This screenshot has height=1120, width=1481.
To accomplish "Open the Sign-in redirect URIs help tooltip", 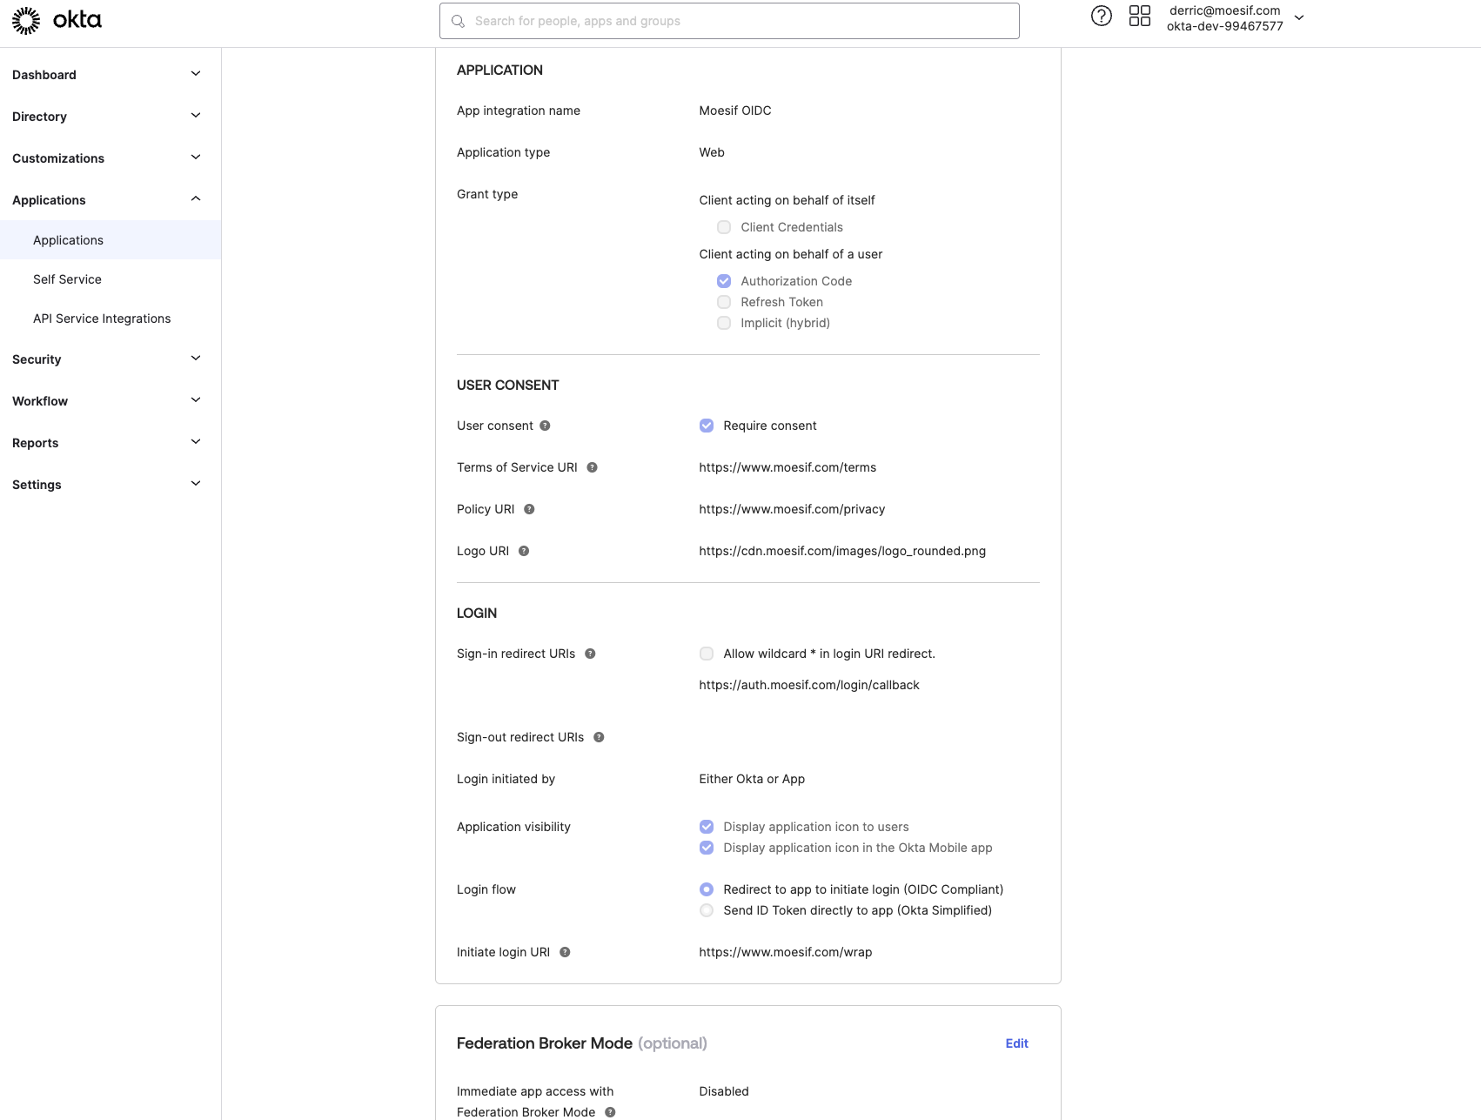I will 590,654.
